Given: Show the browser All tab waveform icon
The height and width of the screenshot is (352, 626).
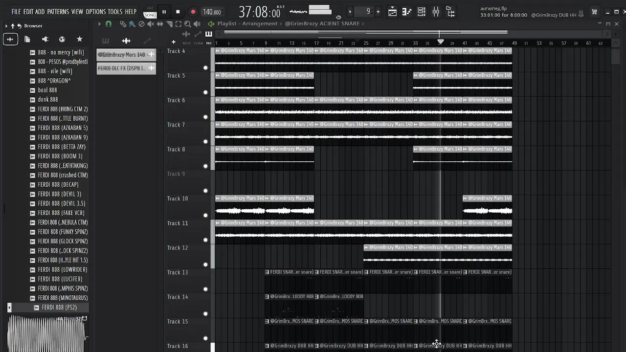Looking at the screenshot, I should [10, 39].
